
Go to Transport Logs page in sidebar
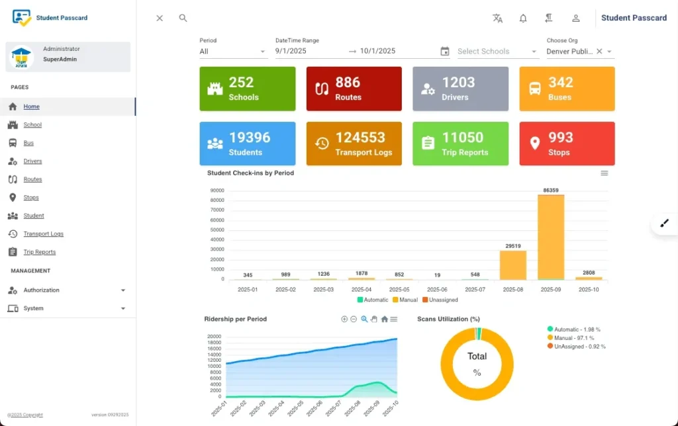43,234
